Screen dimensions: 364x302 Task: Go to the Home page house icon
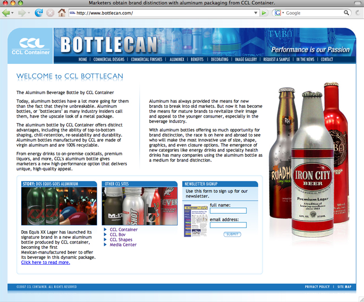coord(62,13)
